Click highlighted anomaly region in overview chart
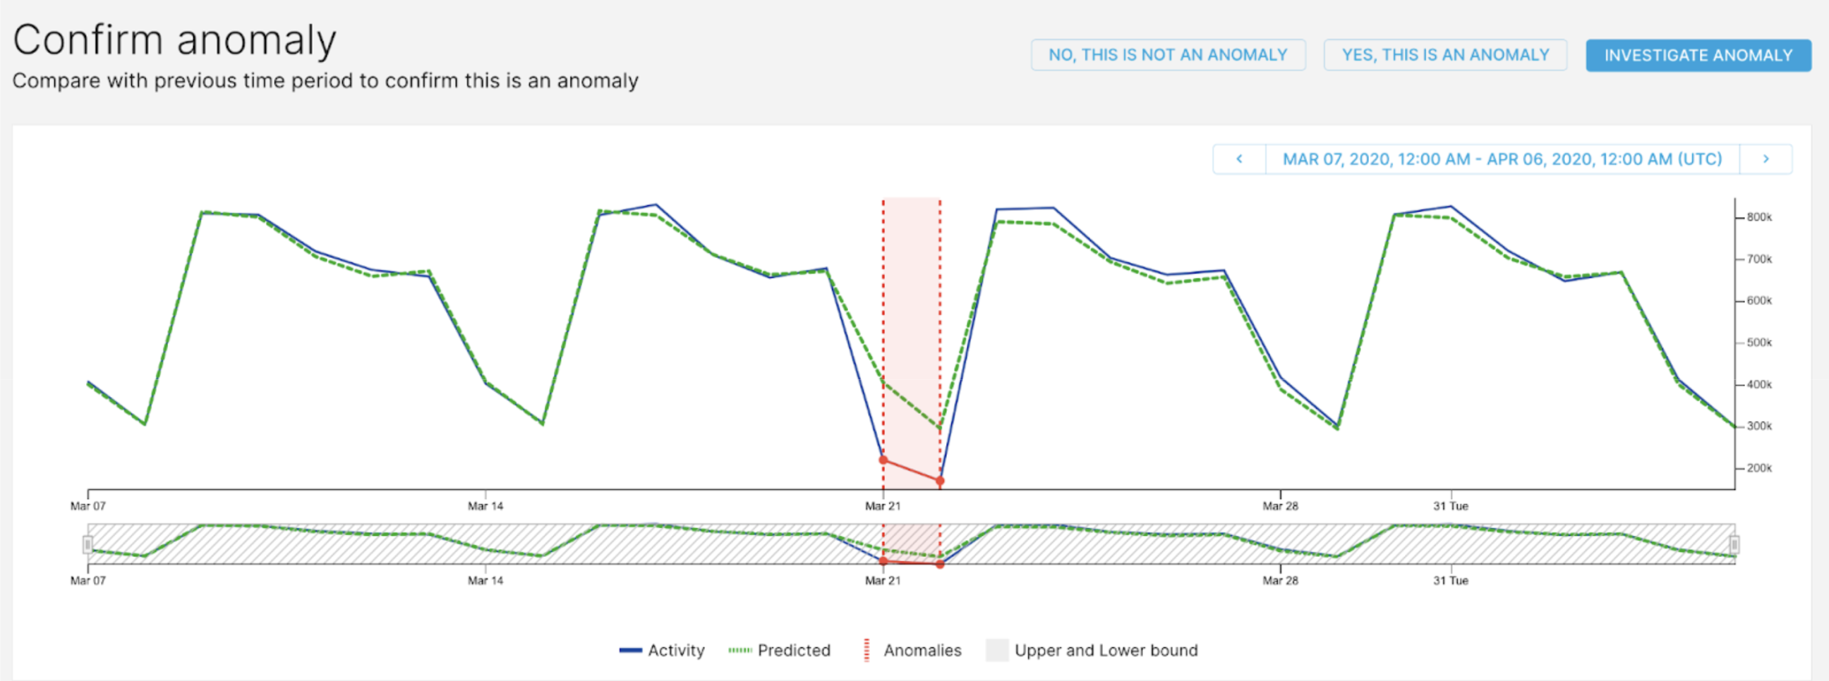1829x681 pixels. coord(912,544)
